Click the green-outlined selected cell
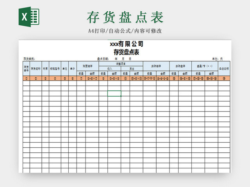This screenshot has width=250, height=187. click(x=114, y=93)
